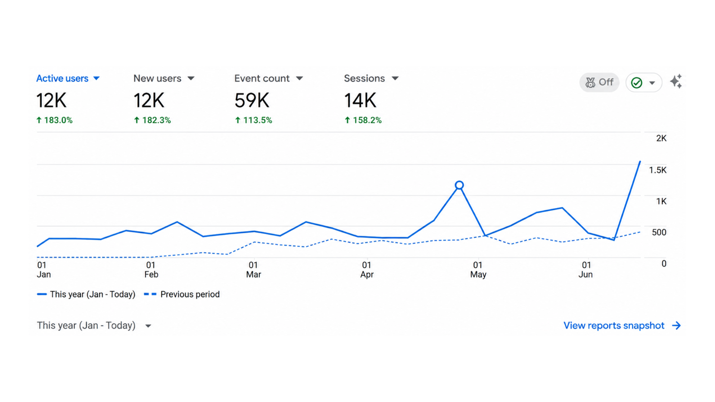Viewport: 715px width, 402px height.
Task: Open the Event count dropdown arrow
Action: pyautogui.click(x=299, y=78)
